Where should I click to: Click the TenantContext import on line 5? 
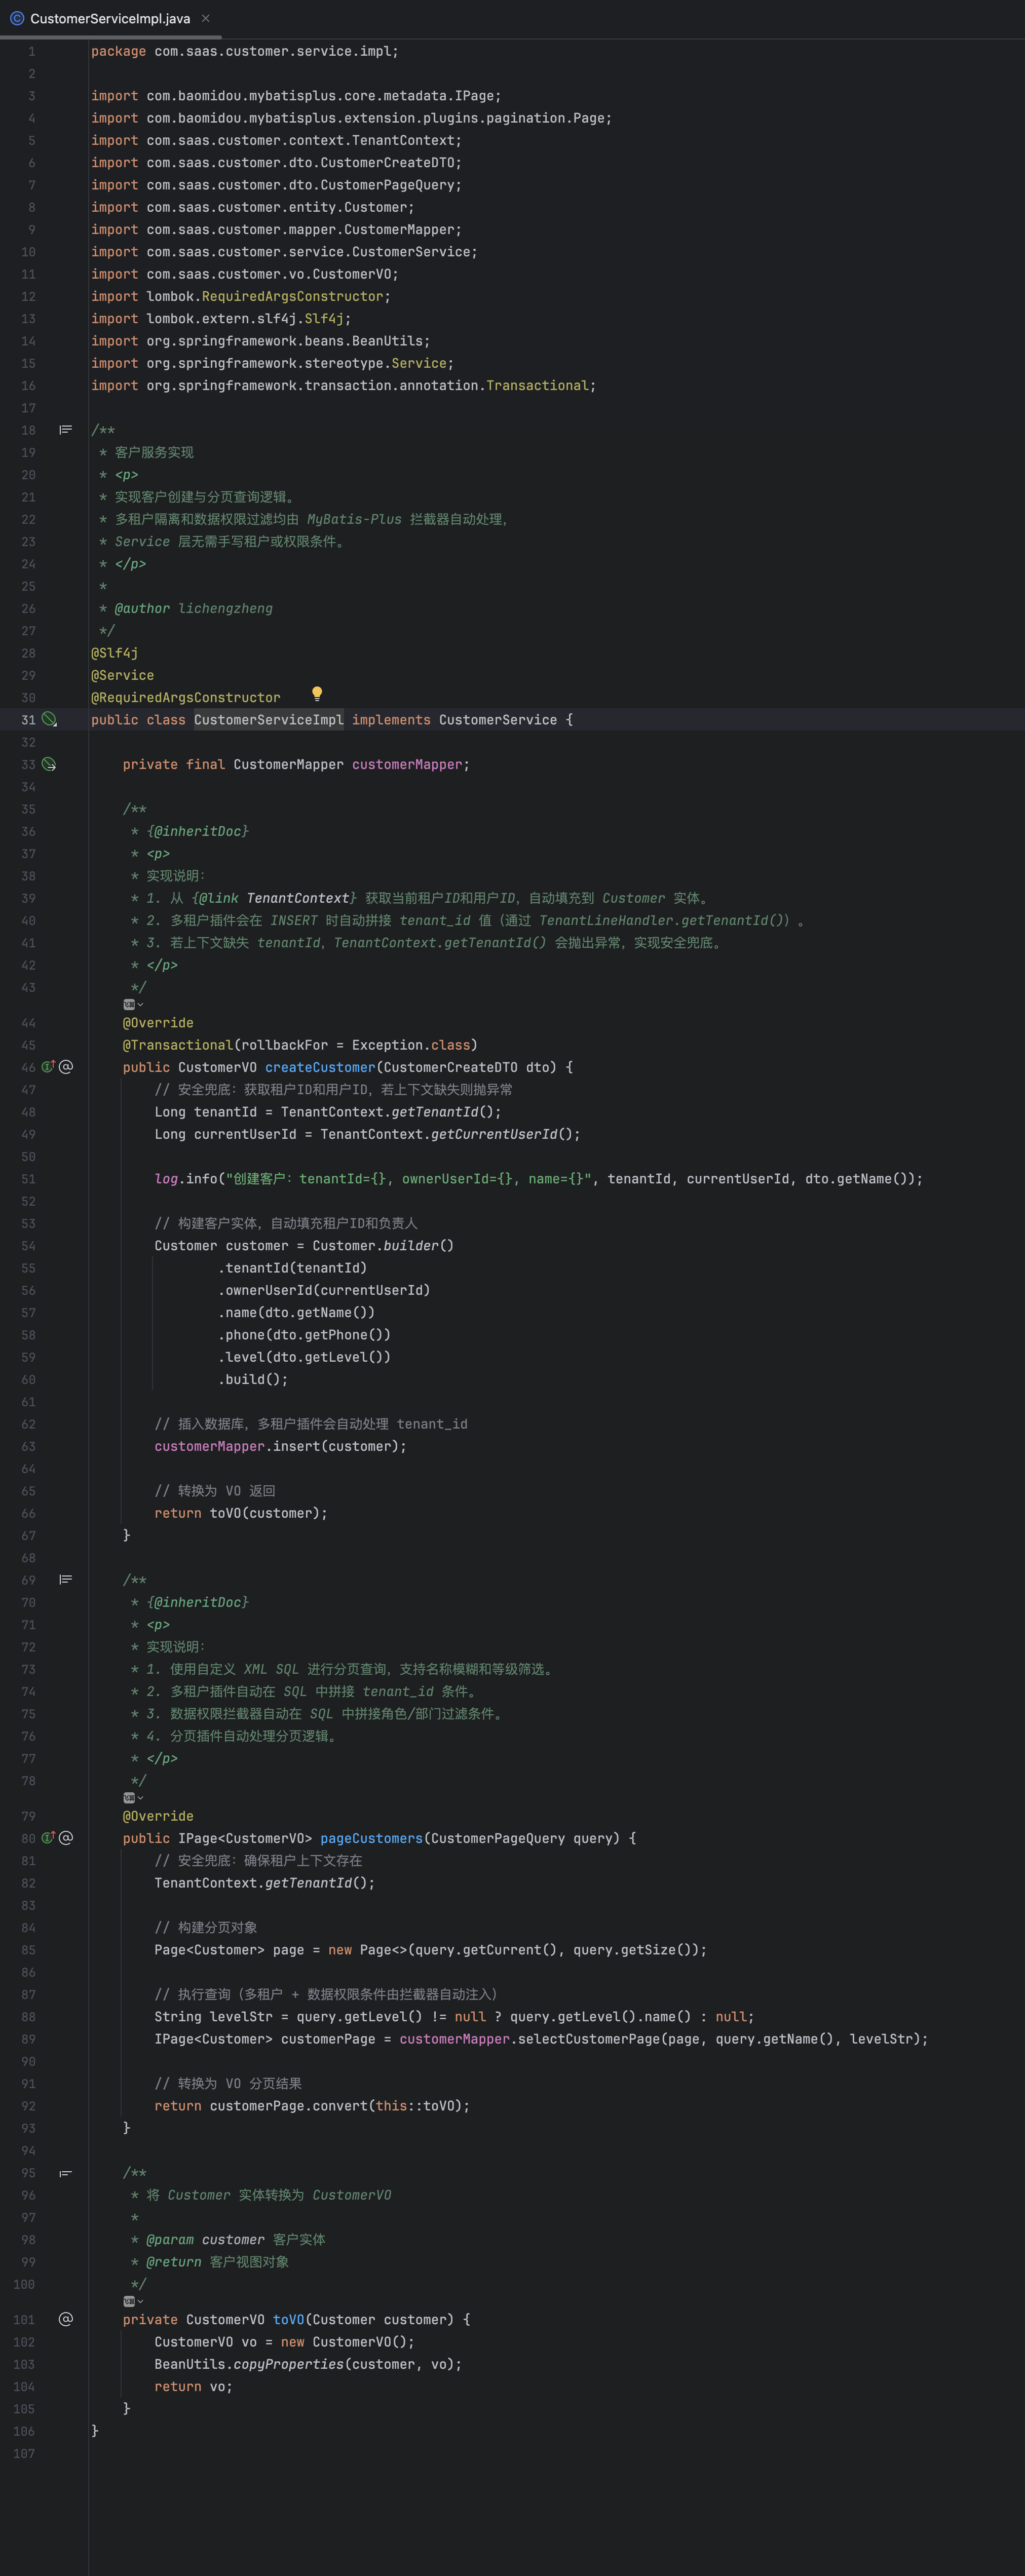coord(403,140)
